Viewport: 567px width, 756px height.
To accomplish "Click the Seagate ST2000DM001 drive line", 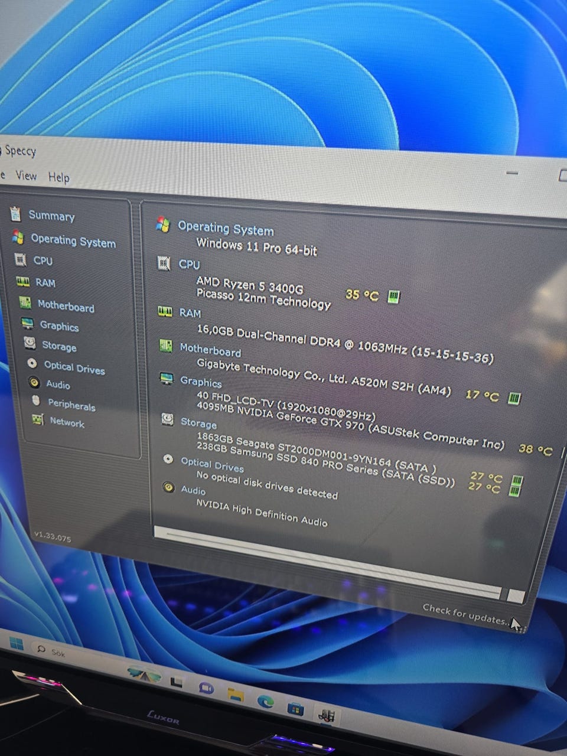I will [x=317, y=453].
